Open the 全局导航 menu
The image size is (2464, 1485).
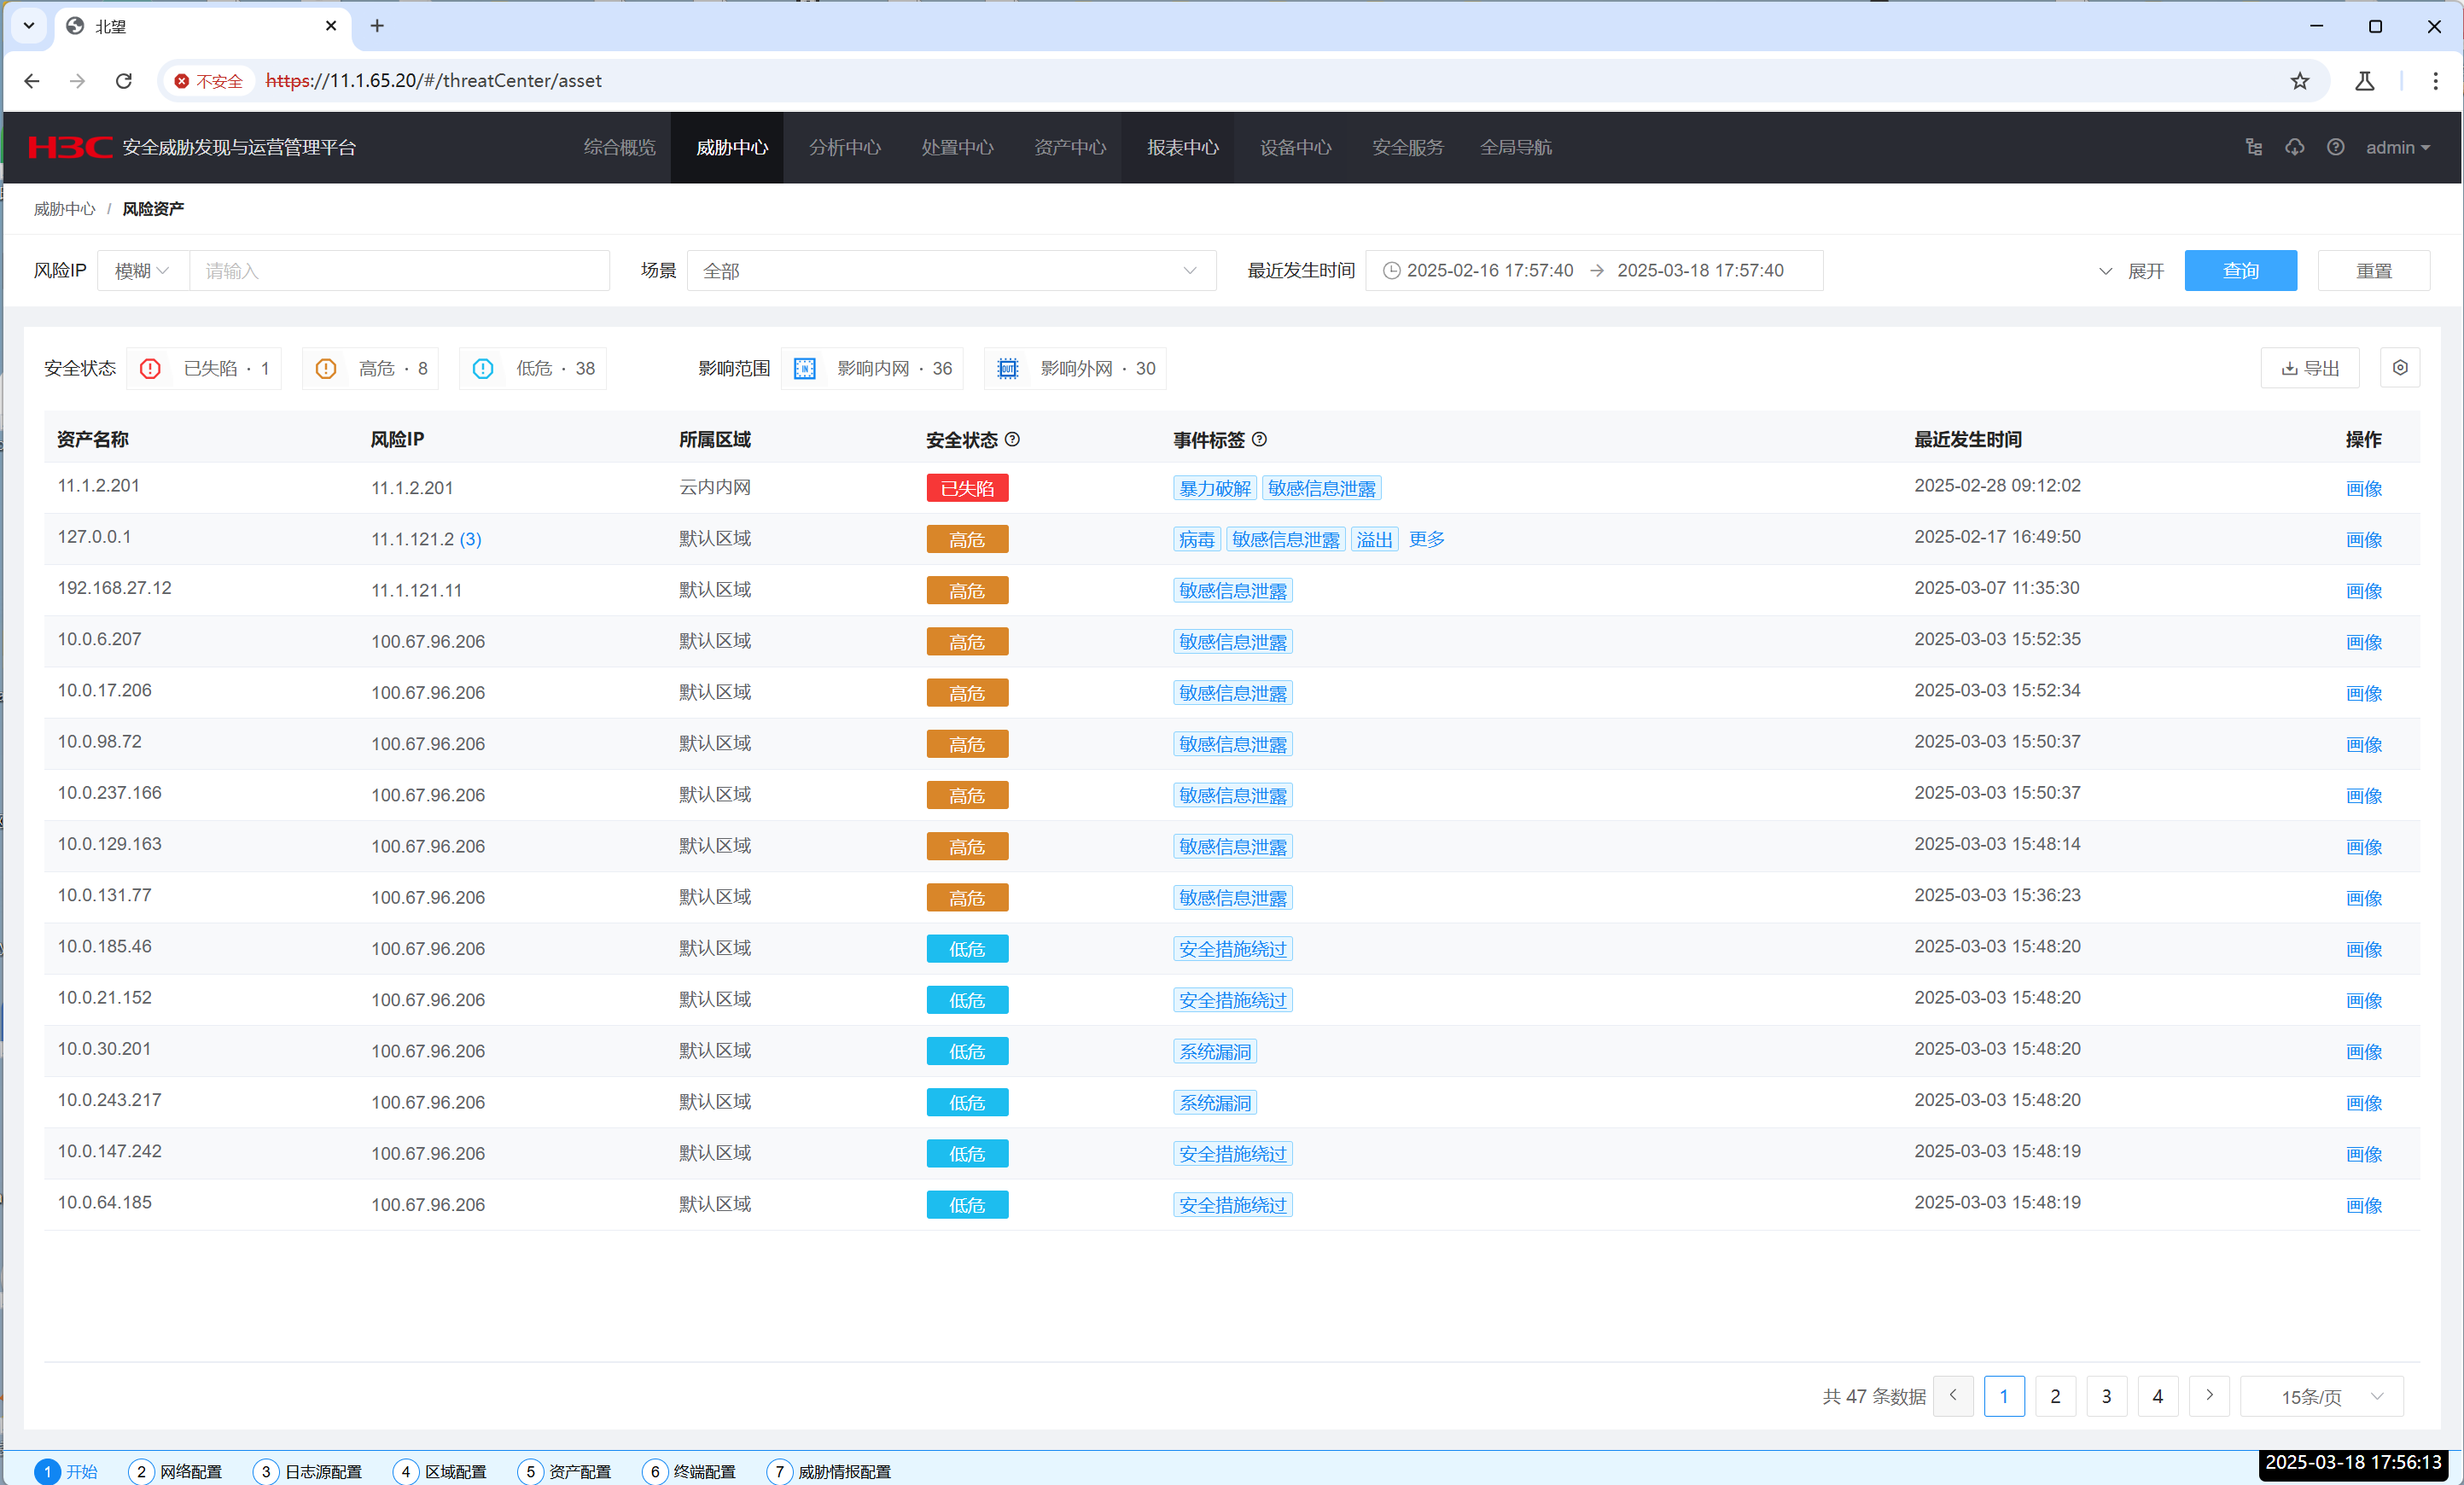(1516, 147)
